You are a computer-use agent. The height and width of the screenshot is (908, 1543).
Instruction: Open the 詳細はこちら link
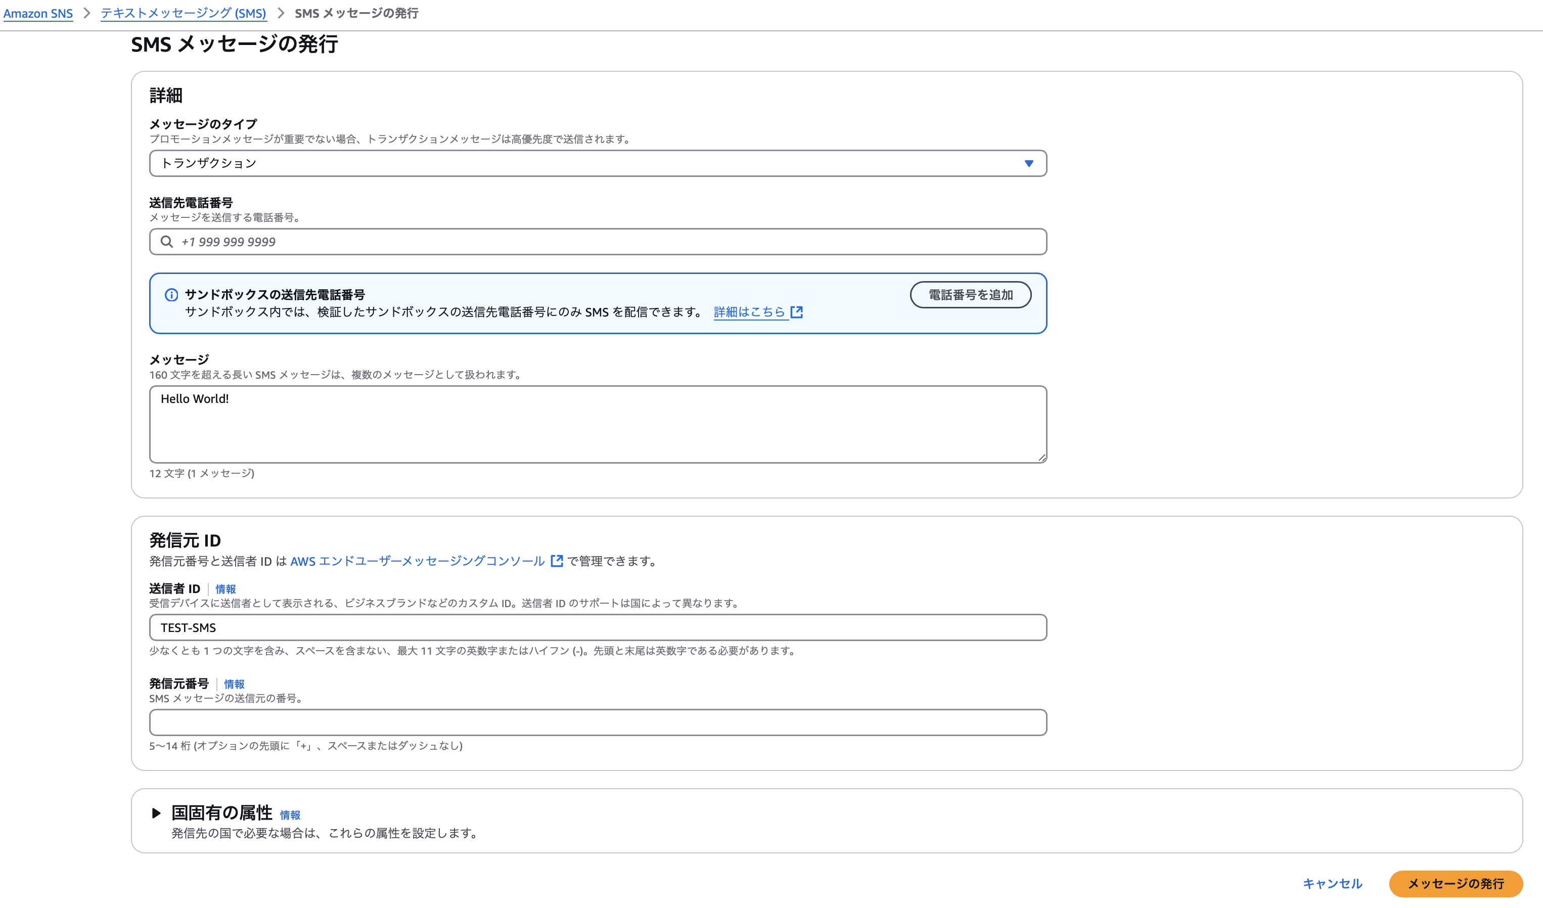tap(749, 312)
